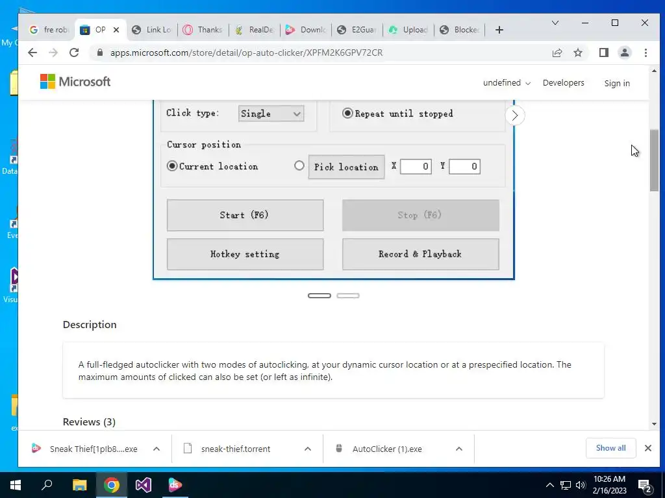This screenshot has height=498, width=665.
Task: Show hidden system tray icons
Action: tap(549, 485)
